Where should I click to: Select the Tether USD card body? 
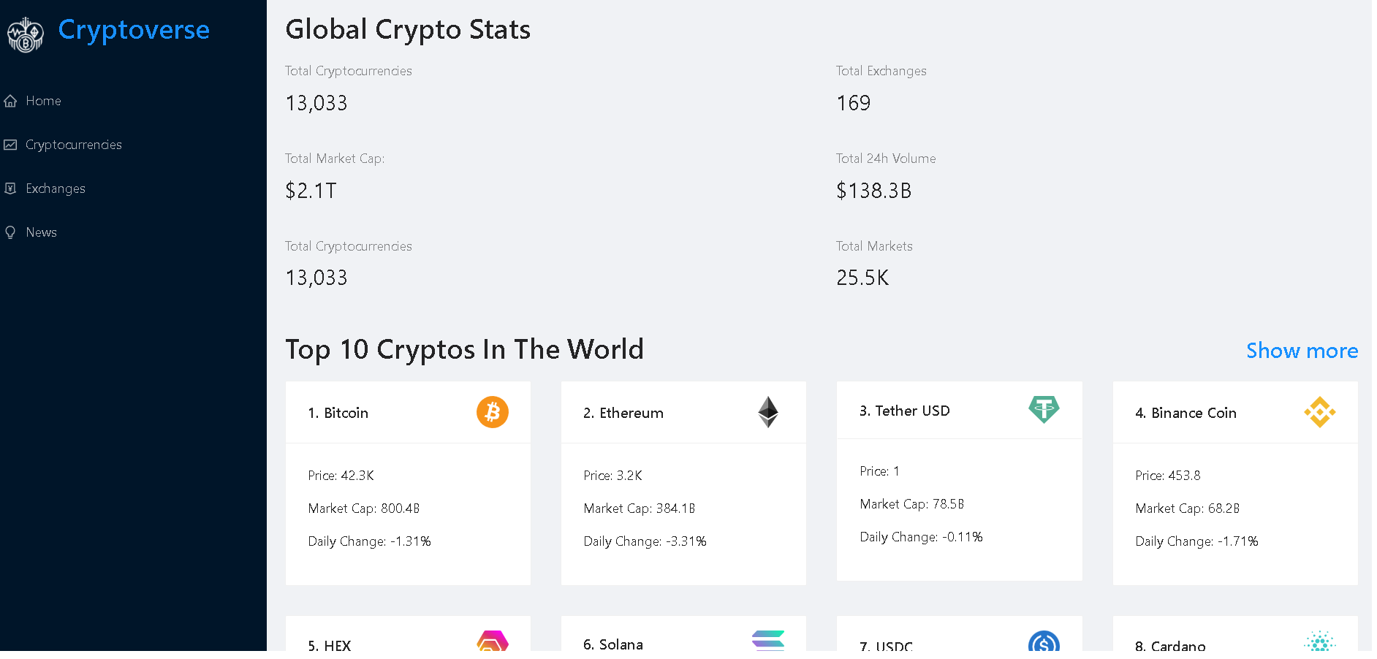click(x=959, y=504)
